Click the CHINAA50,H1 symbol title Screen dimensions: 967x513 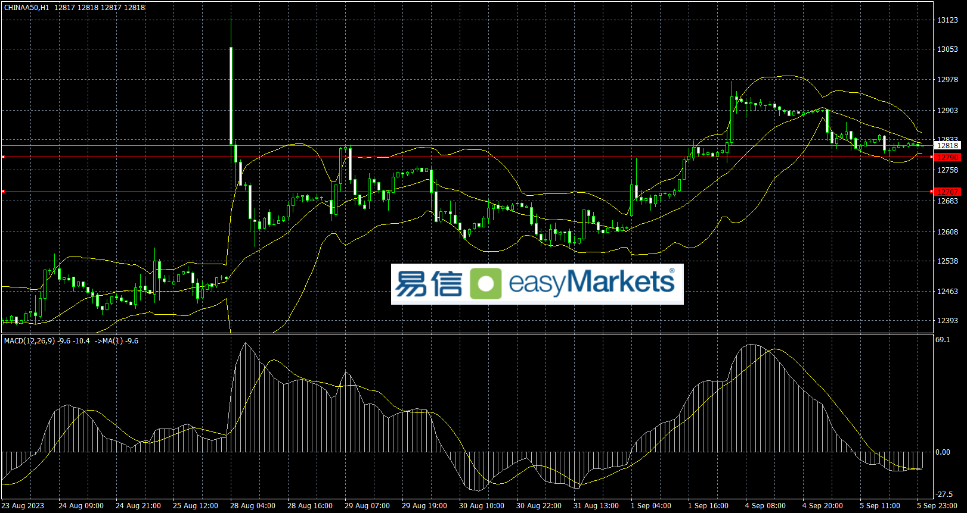click(x=27, y=8)
